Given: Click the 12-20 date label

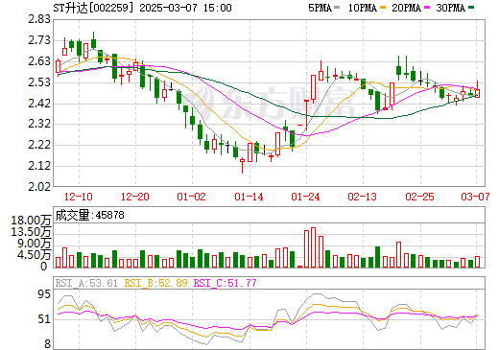Looking at the screenshot, I should click(135, 197).
